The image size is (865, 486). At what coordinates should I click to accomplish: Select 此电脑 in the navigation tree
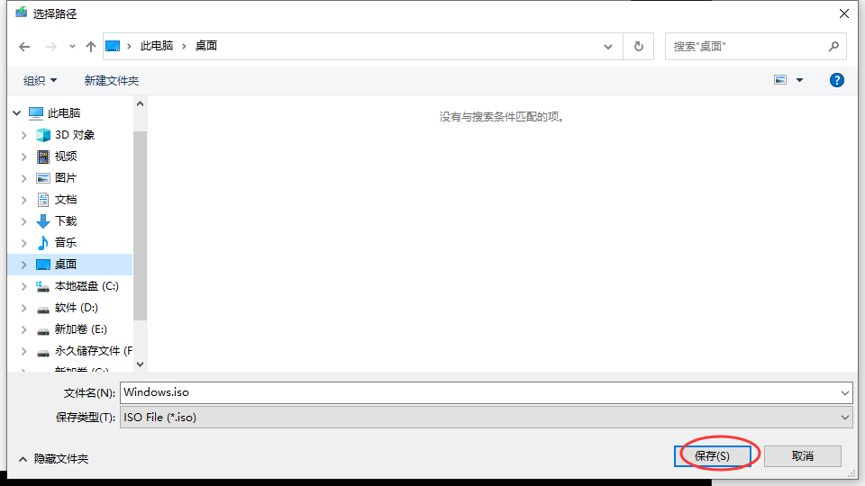point(64,113)
